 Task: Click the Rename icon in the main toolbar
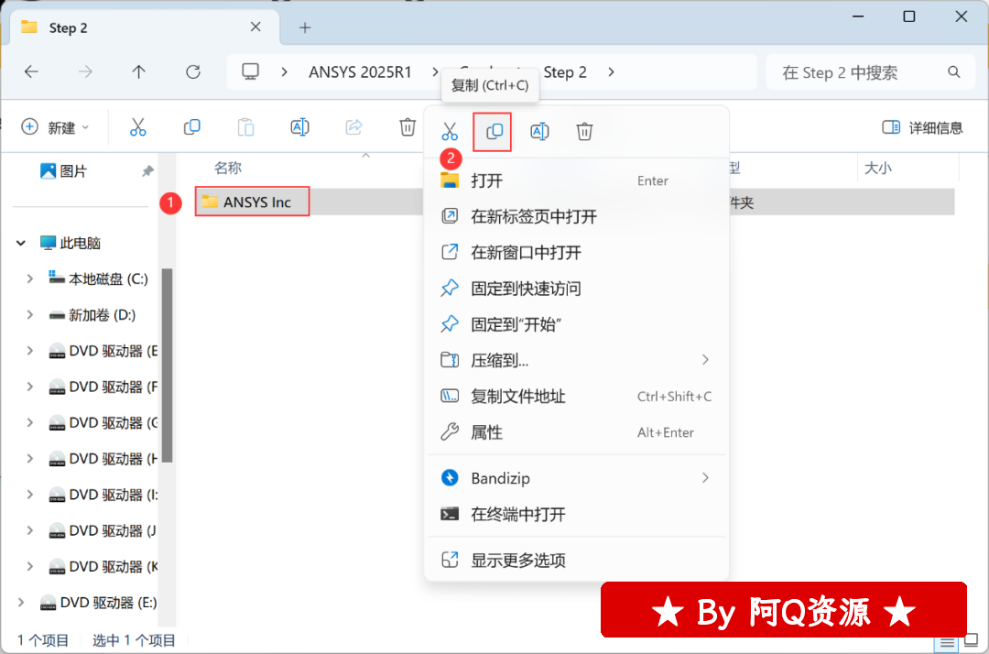point(299,127)
